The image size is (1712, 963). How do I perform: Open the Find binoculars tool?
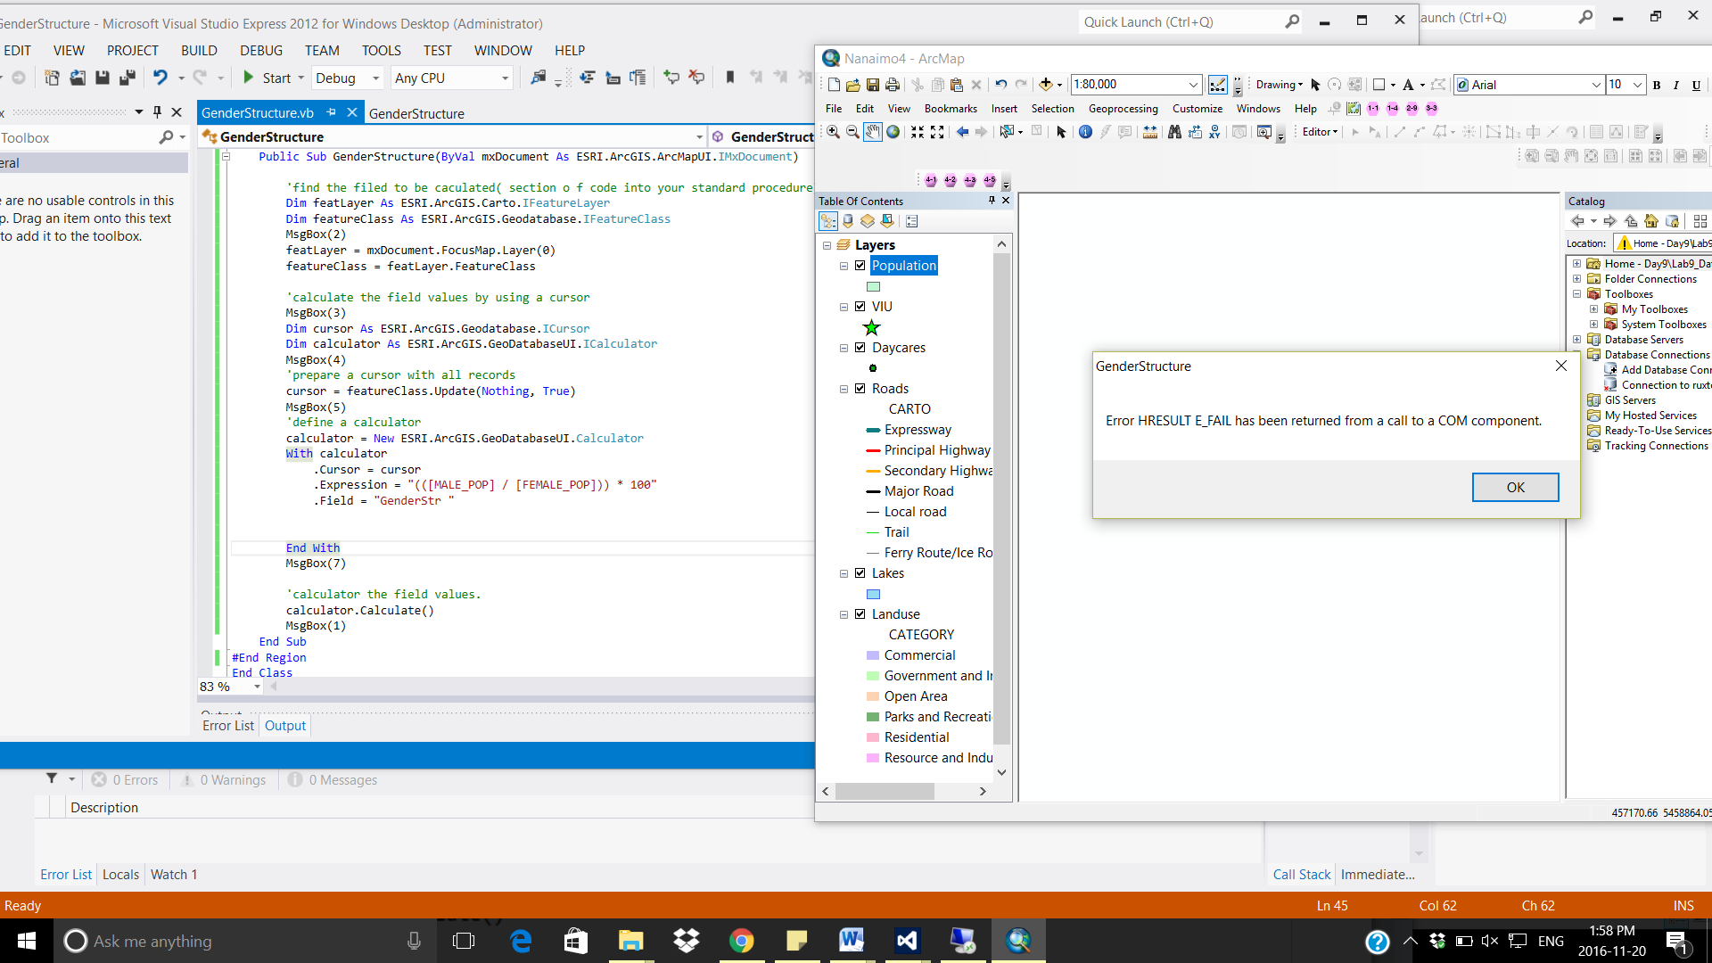click(1174, 132)
